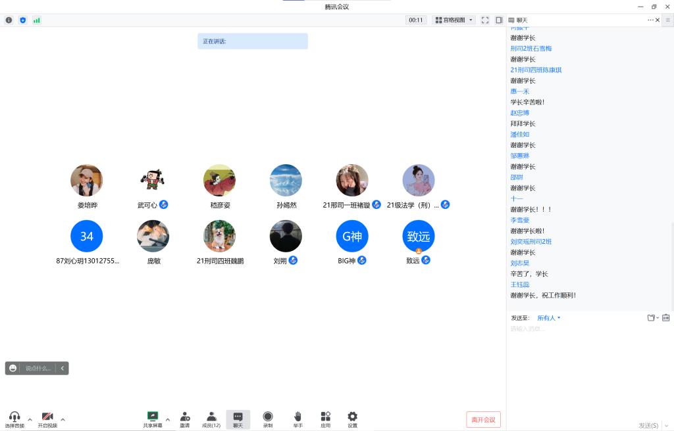Viewport: 674px width, 431px height.
Task: Select 武可心's cartoon avatar
Action: 153,180
